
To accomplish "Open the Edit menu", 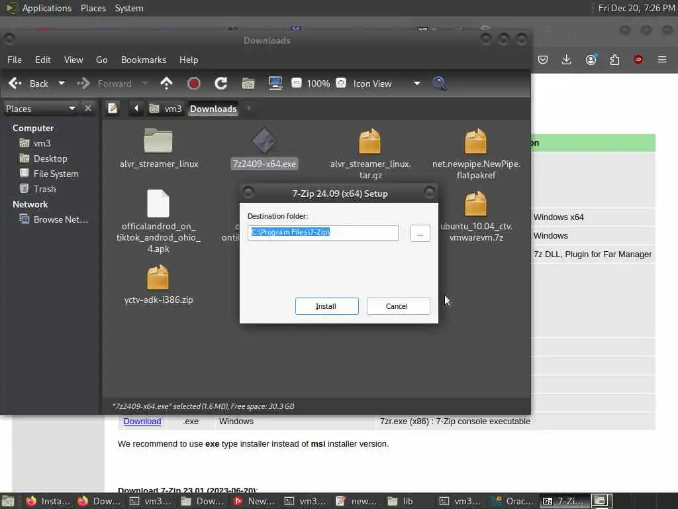I will point(43,60).
